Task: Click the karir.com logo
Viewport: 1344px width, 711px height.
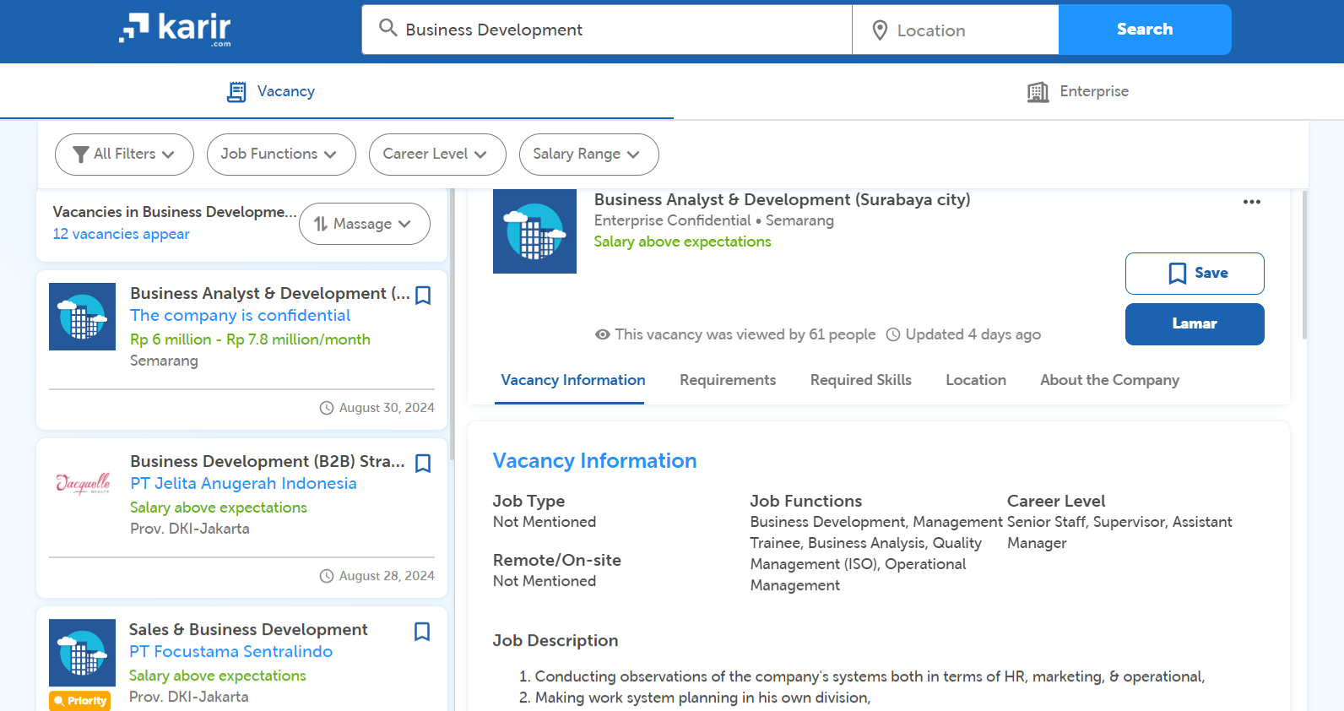Action: click(175, 29)
